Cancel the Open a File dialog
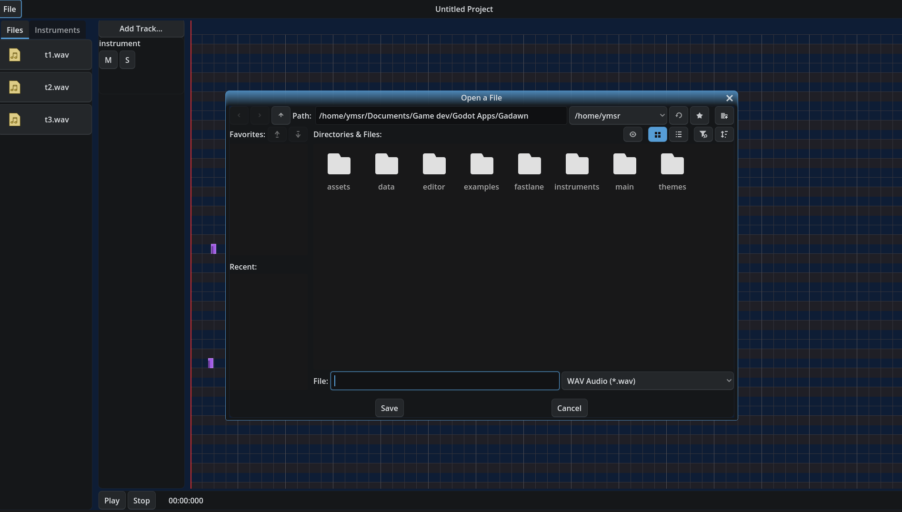The height and width of the screenshot is (512, 902). pos(569,408)
